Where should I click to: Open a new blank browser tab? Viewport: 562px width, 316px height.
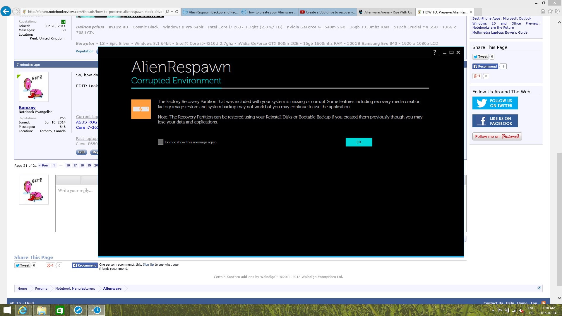click(x=478, y=12)
